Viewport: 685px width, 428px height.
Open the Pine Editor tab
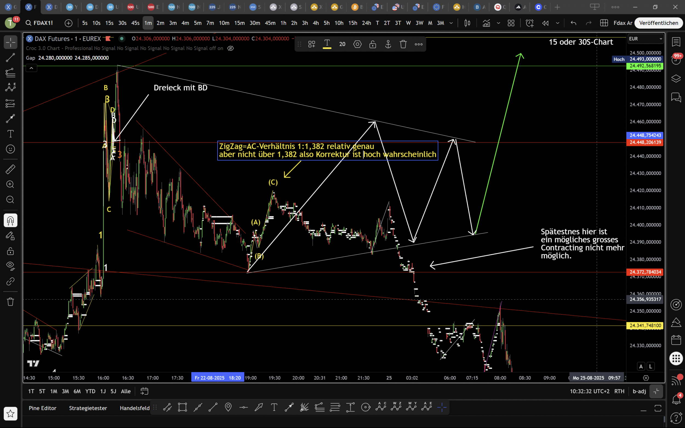click(x=42, y=408)
